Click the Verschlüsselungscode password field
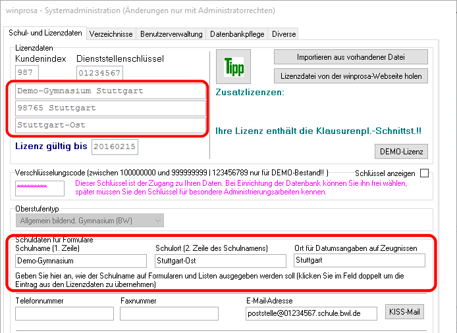 40,188
